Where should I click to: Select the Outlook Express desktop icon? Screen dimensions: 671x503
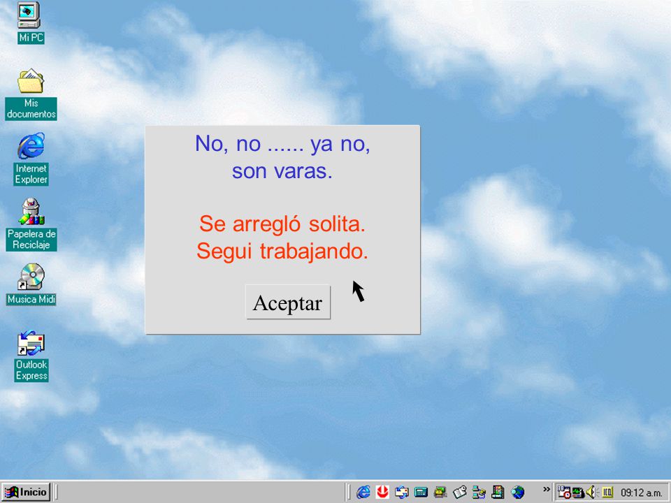[31, 356]
